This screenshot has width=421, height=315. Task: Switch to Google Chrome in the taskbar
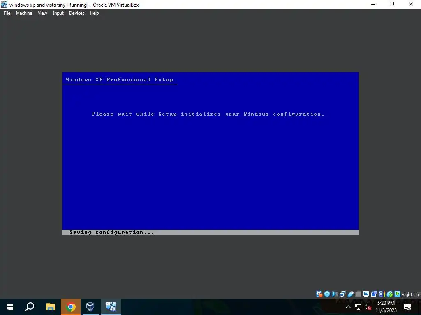coord(71,307)
